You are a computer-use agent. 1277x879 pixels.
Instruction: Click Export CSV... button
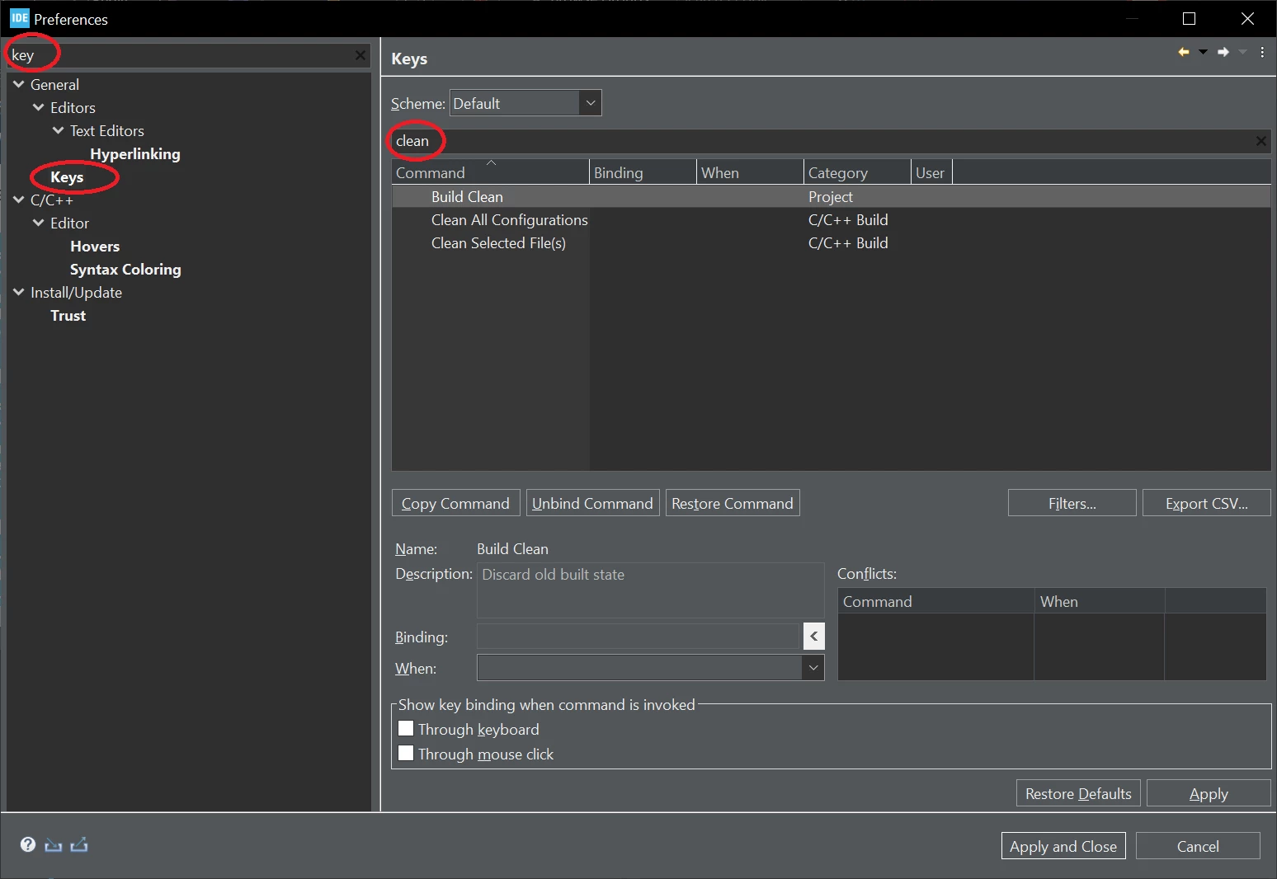click(x=1207, y=503)
